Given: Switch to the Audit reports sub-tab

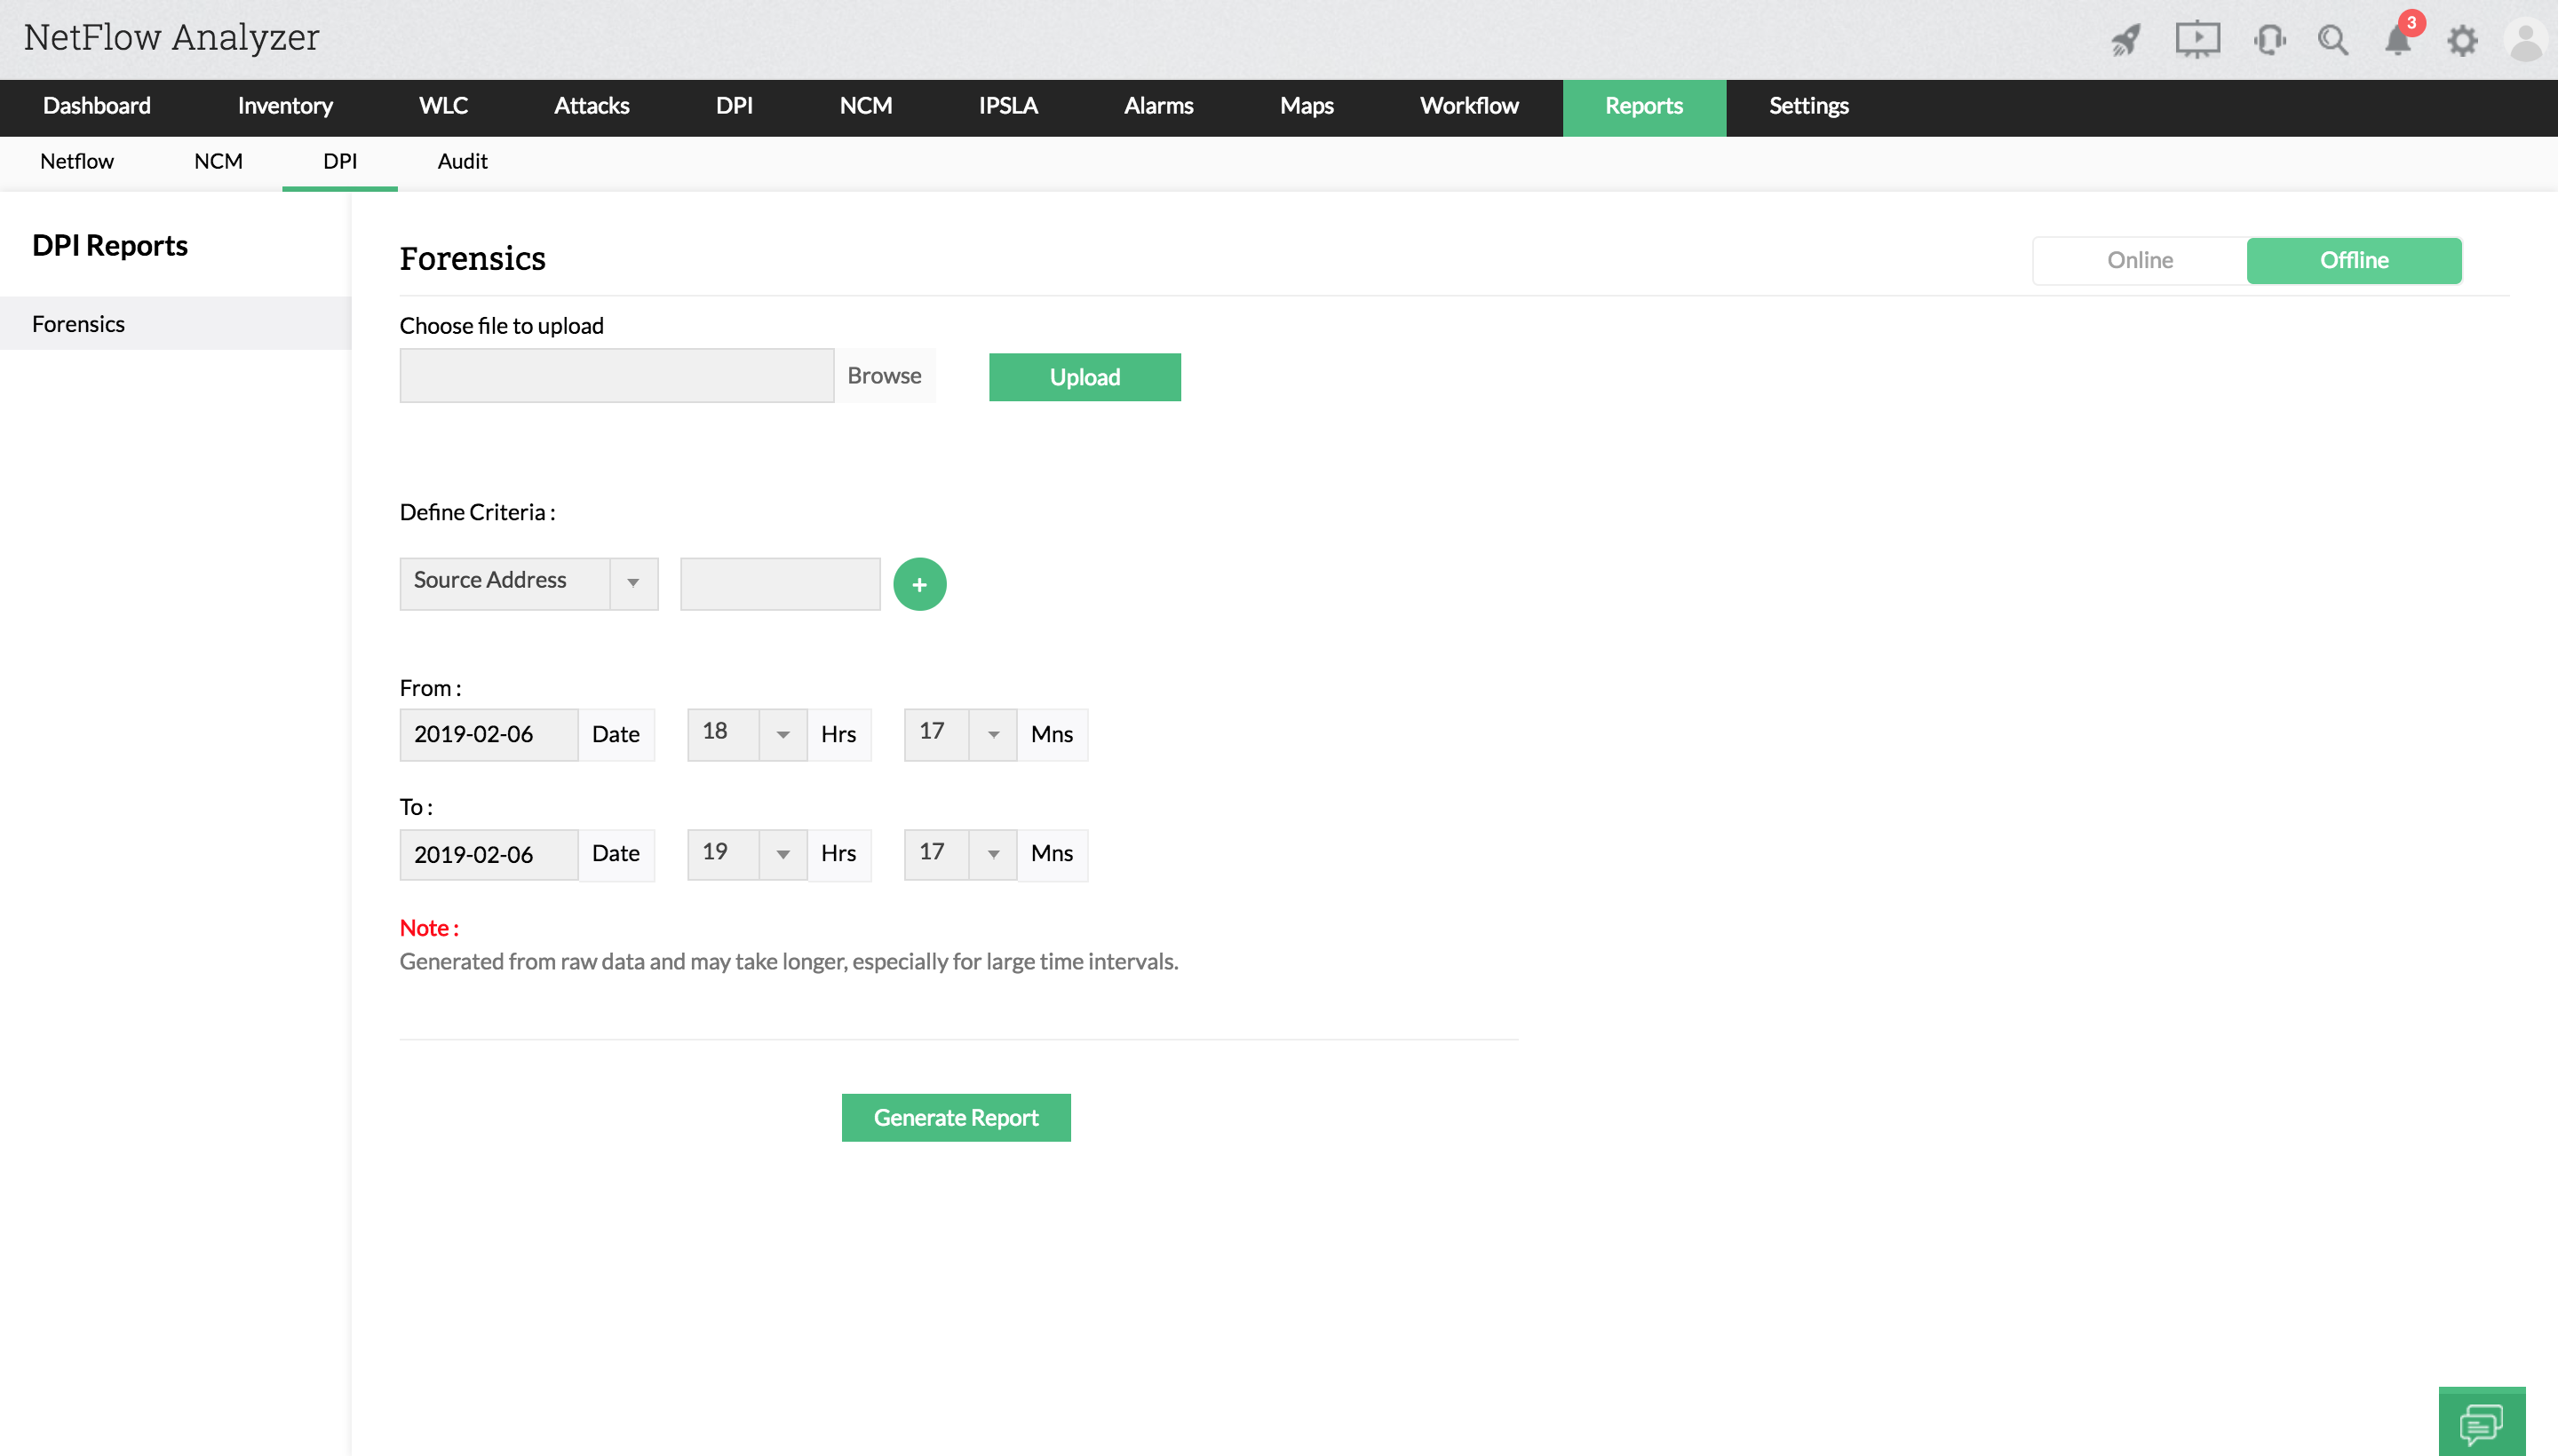Looking at the screenshot, I should tap(462, 161).
